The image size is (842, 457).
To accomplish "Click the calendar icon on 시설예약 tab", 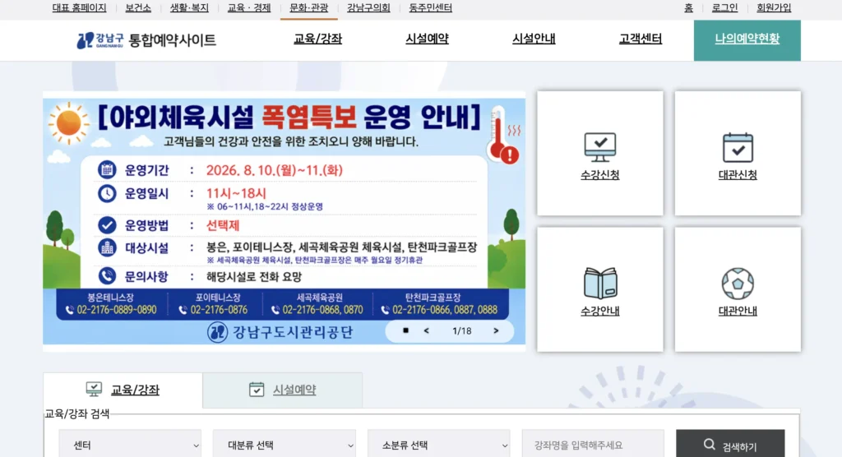I will coord(257,390).
